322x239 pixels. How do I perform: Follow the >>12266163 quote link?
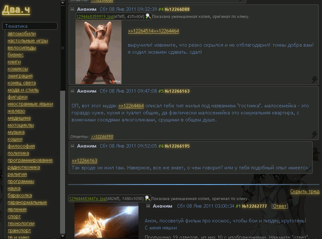(84, 161)
